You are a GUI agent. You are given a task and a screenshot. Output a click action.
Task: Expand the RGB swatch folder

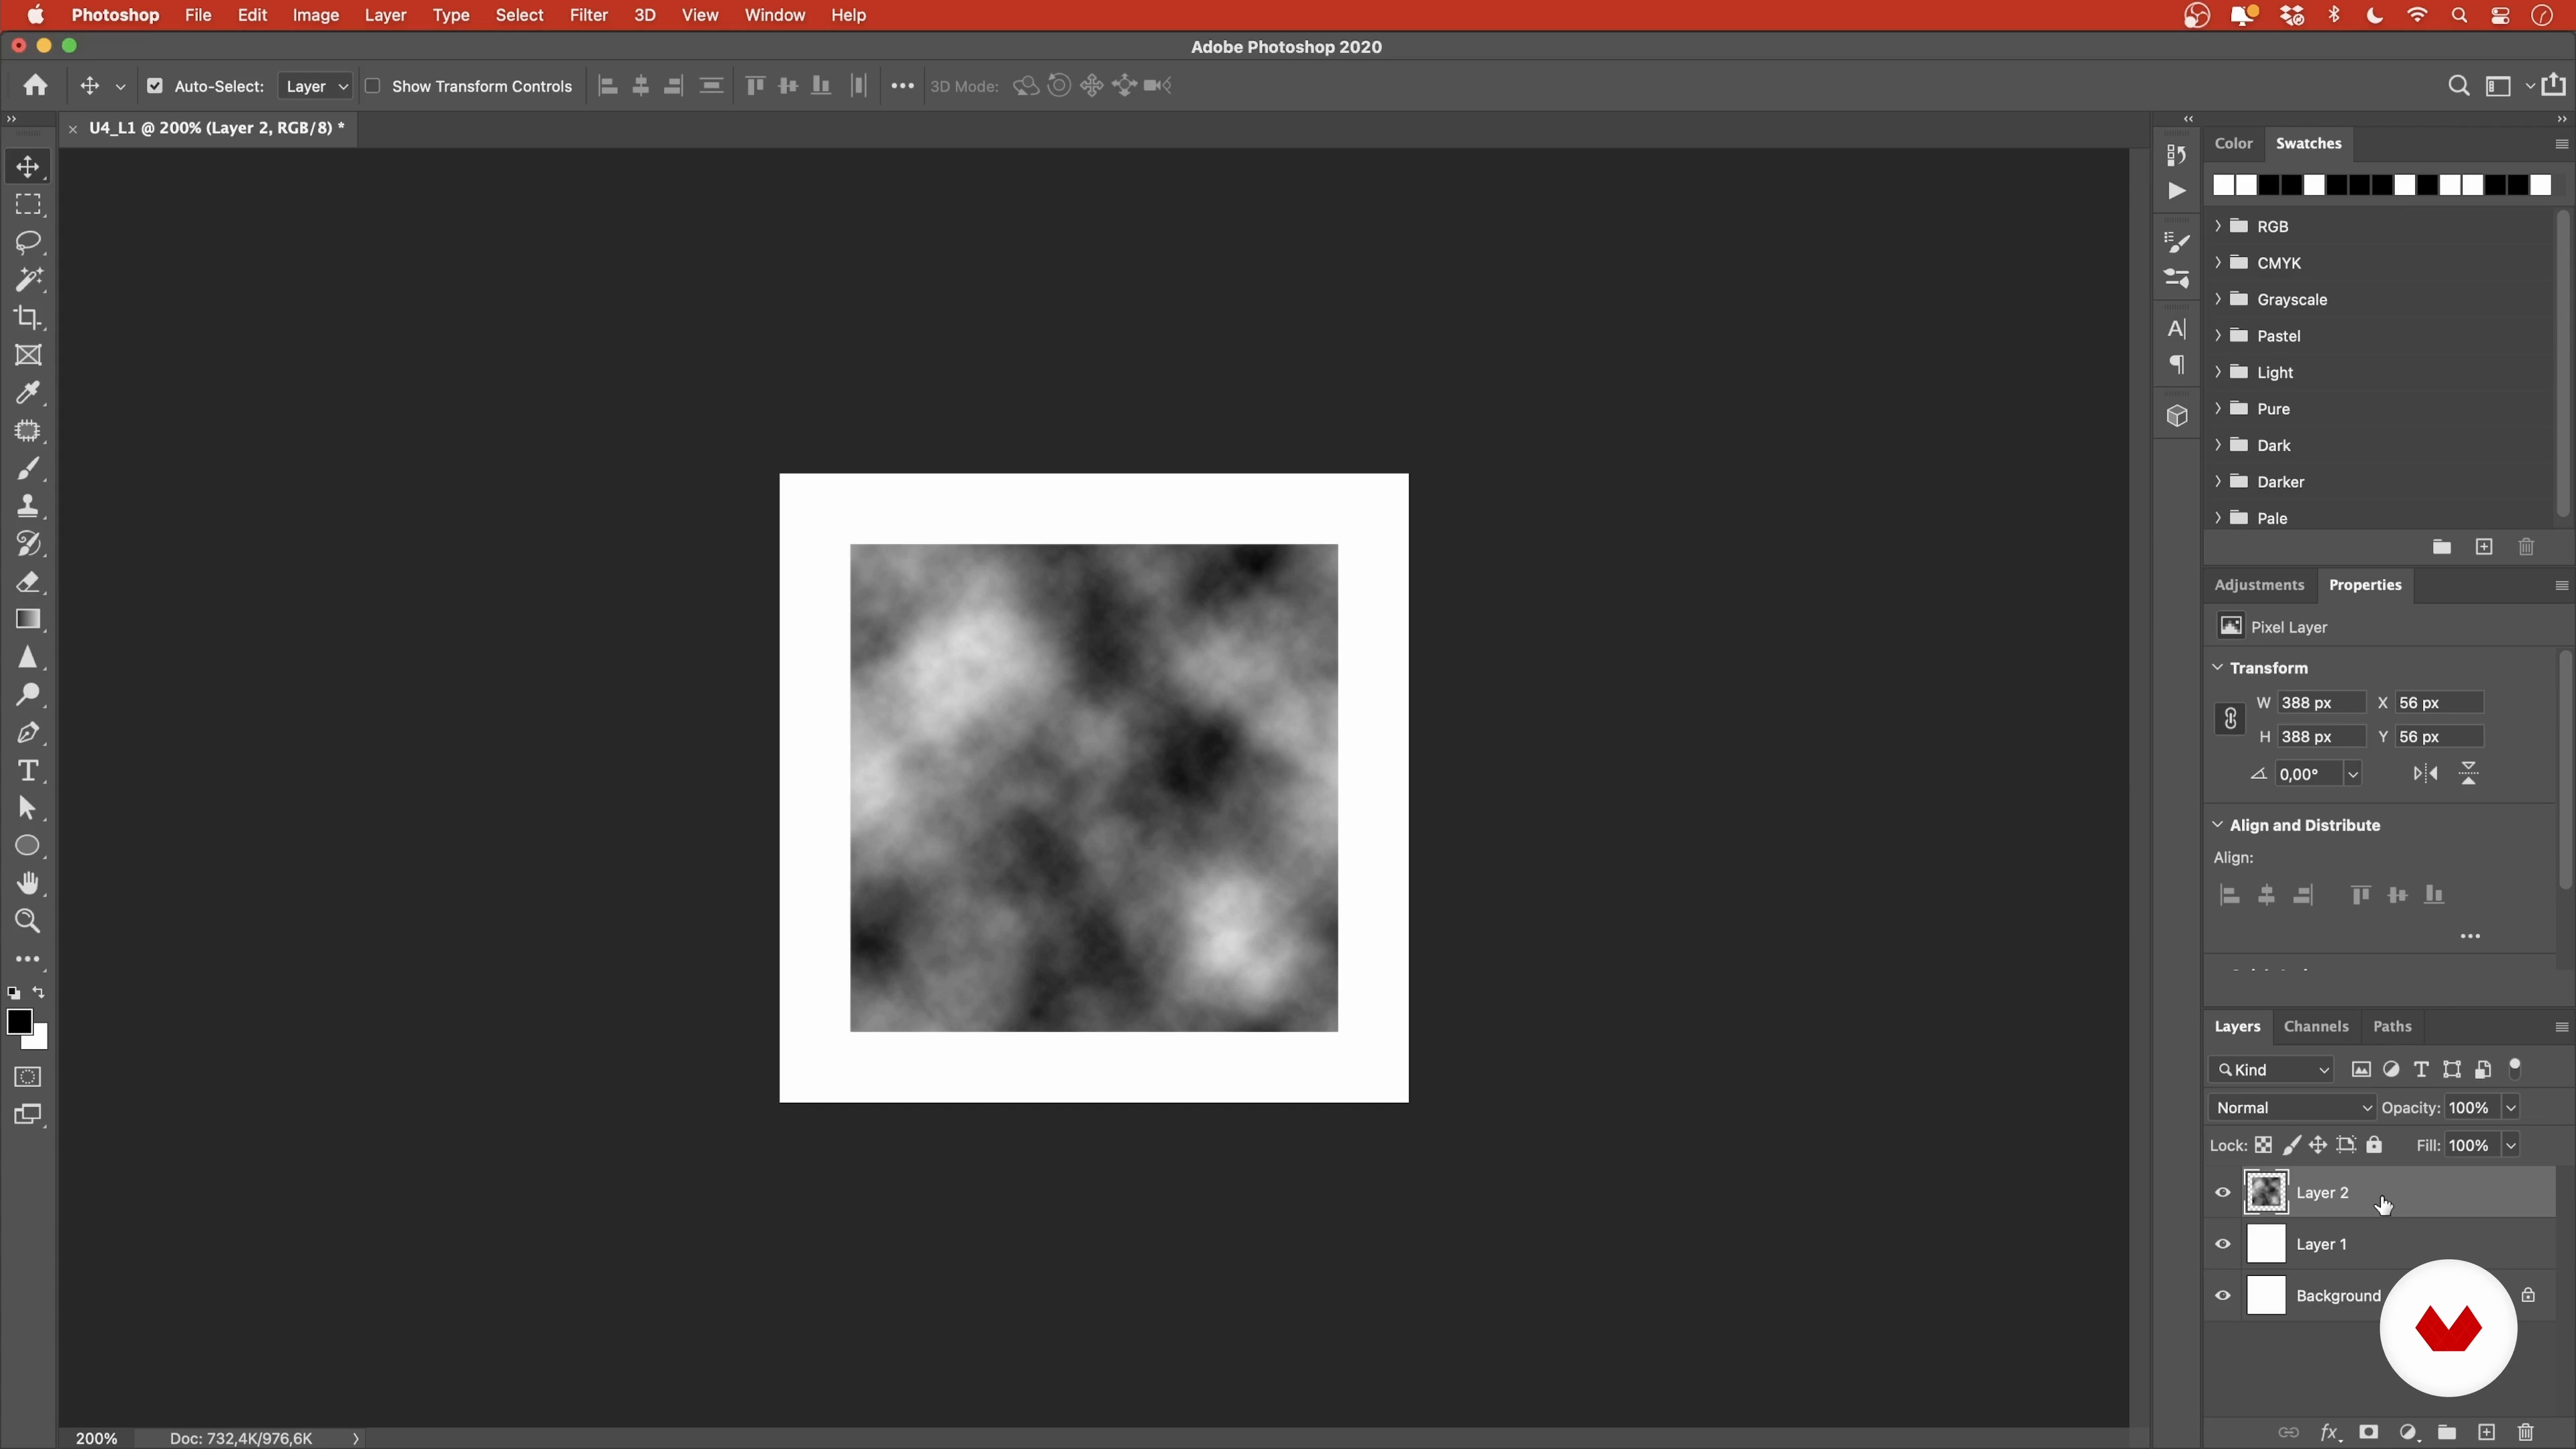(x=2219, y=226)
